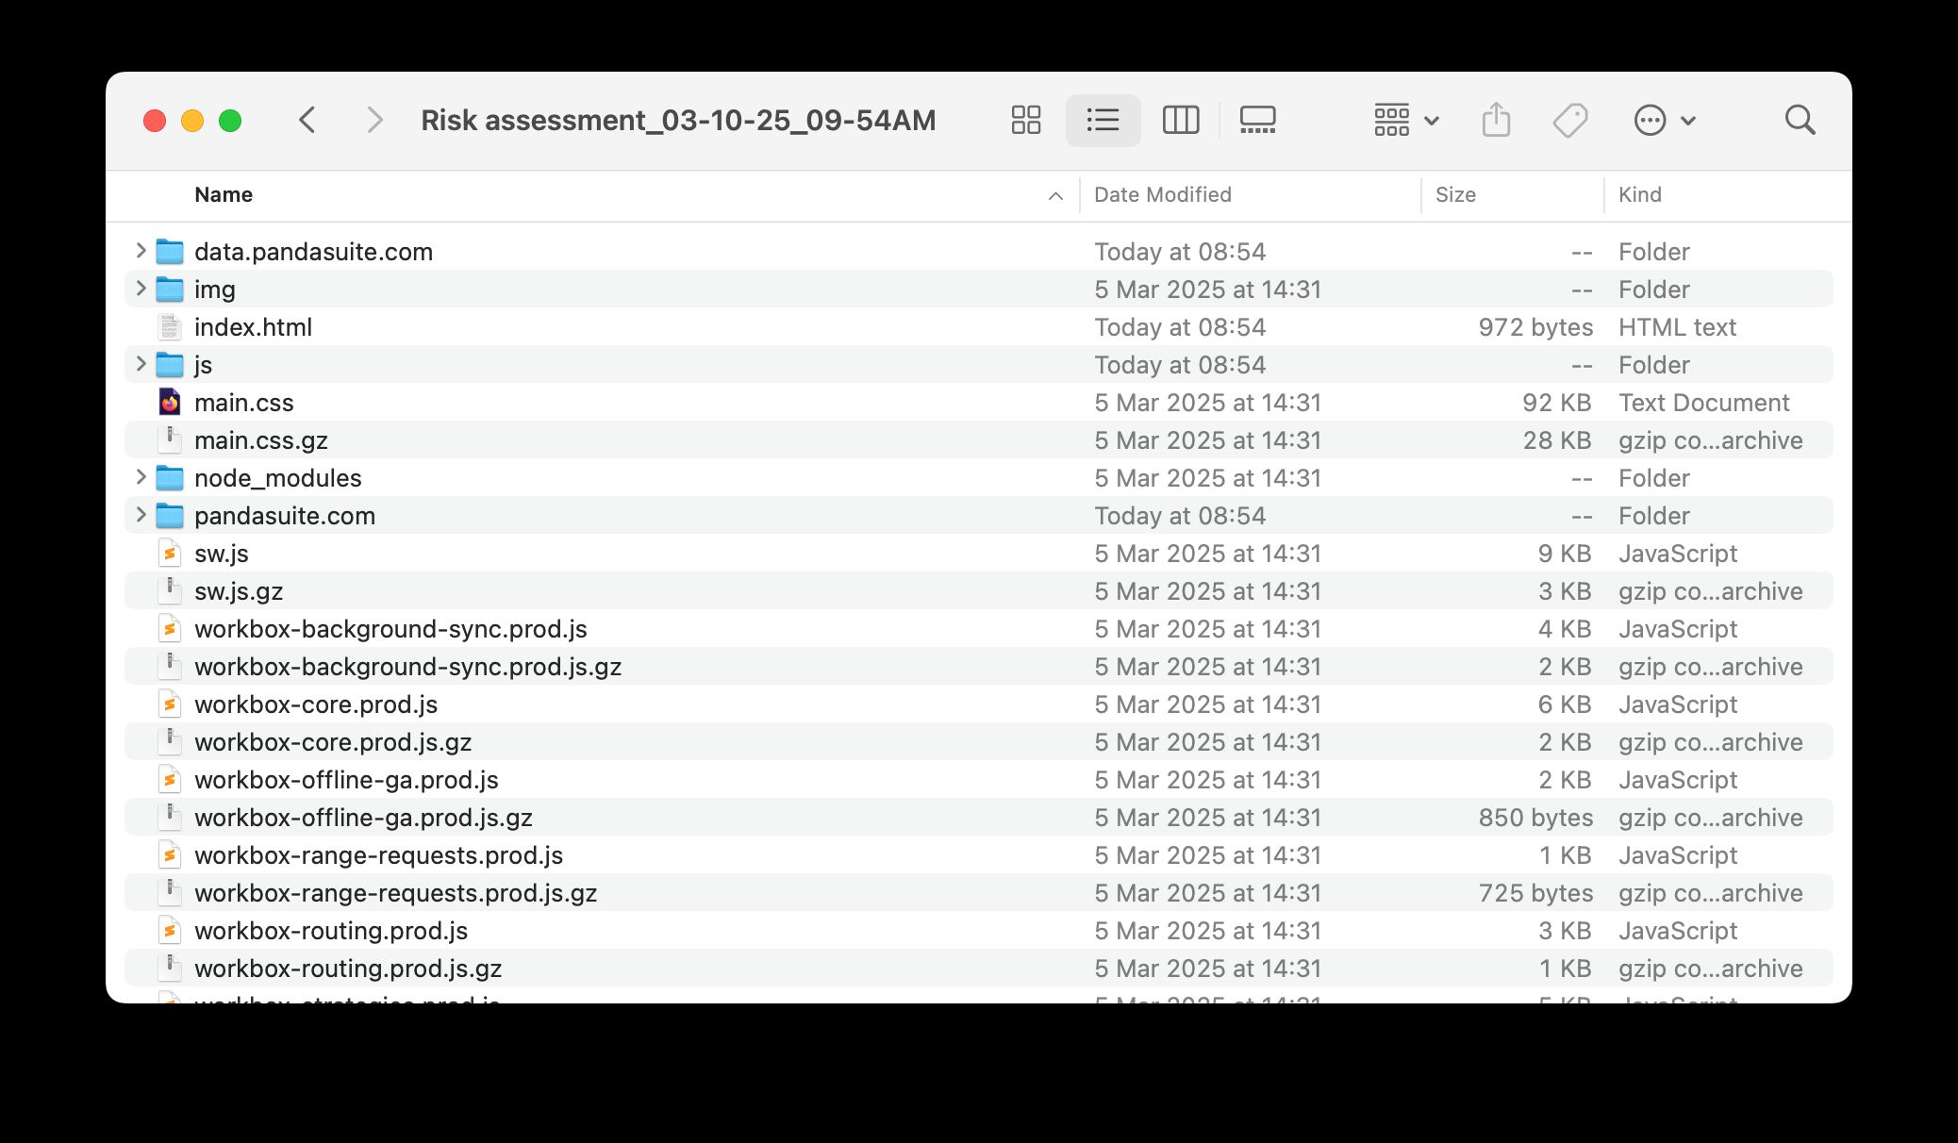The width and height of the screenshot is (1958, 1143).
Task: Expand the node_modules folder
Action: pyautogui.click(x=140, y=478)
